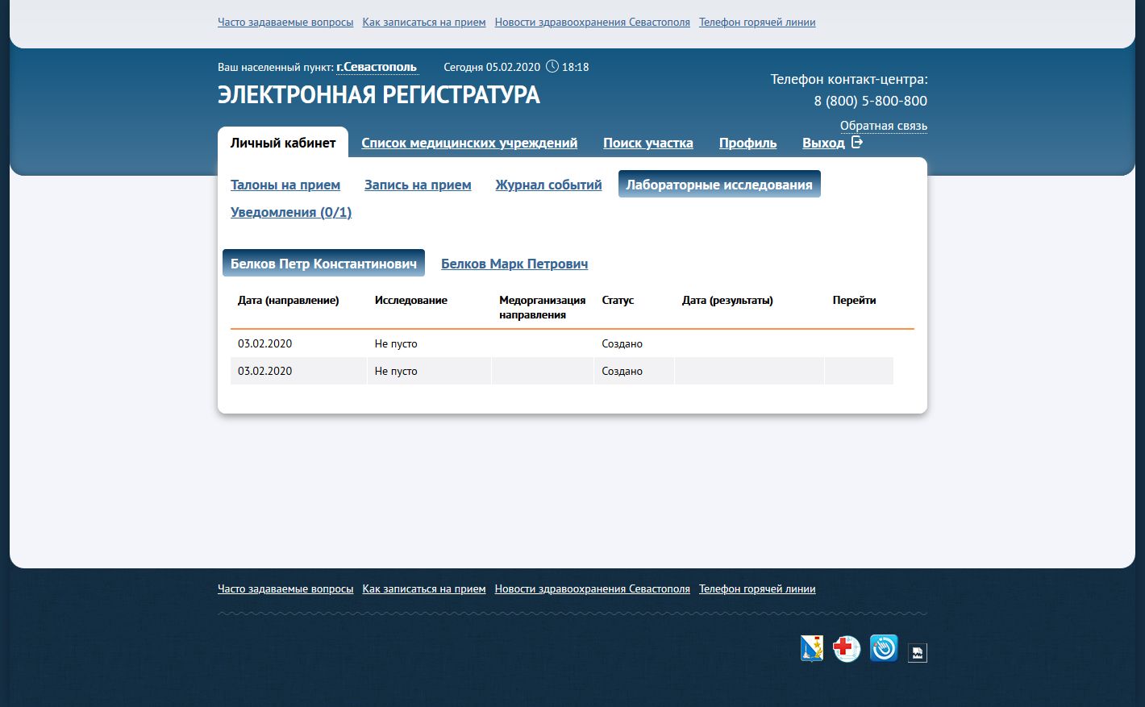Click Создано in the first table row
1145x707 pixels.
(622, 343)
